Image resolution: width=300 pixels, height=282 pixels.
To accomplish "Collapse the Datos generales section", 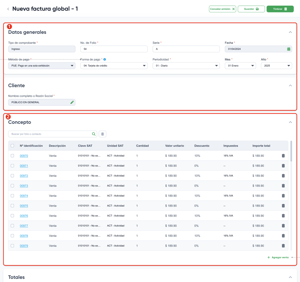I will coord(290,32).
